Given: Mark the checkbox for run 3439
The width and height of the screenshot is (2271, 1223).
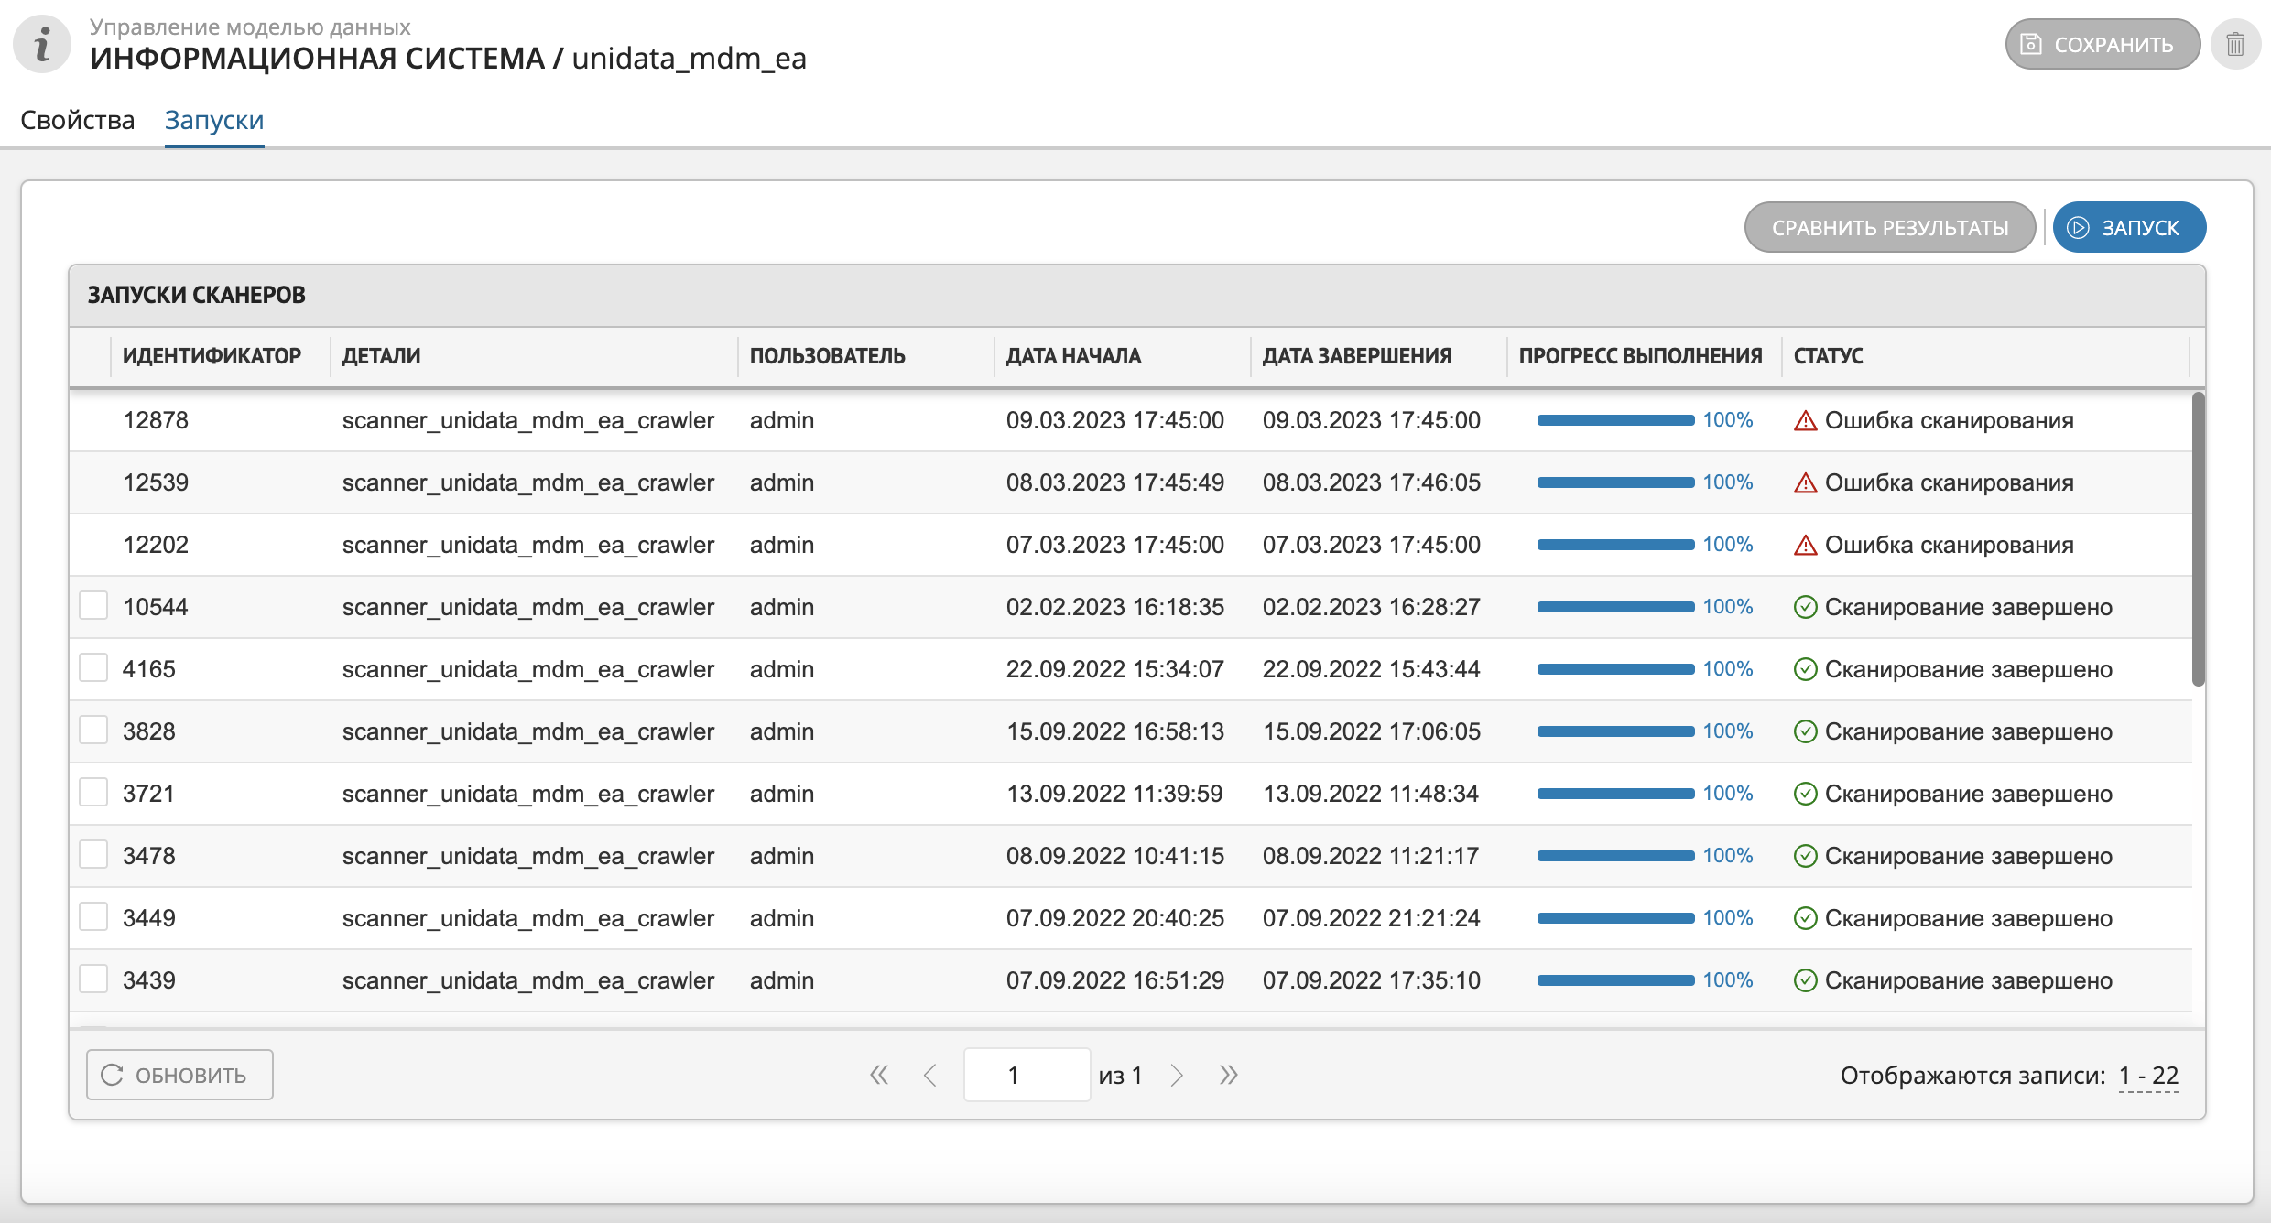Looking at the screenshot, I should pyautogui.click(x=93, y=979).
